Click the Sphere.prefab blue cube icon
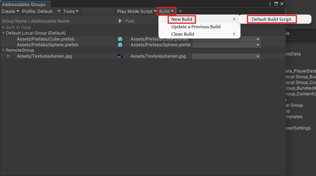The width and height of the screenshot is (316, 176). [120, 45]
